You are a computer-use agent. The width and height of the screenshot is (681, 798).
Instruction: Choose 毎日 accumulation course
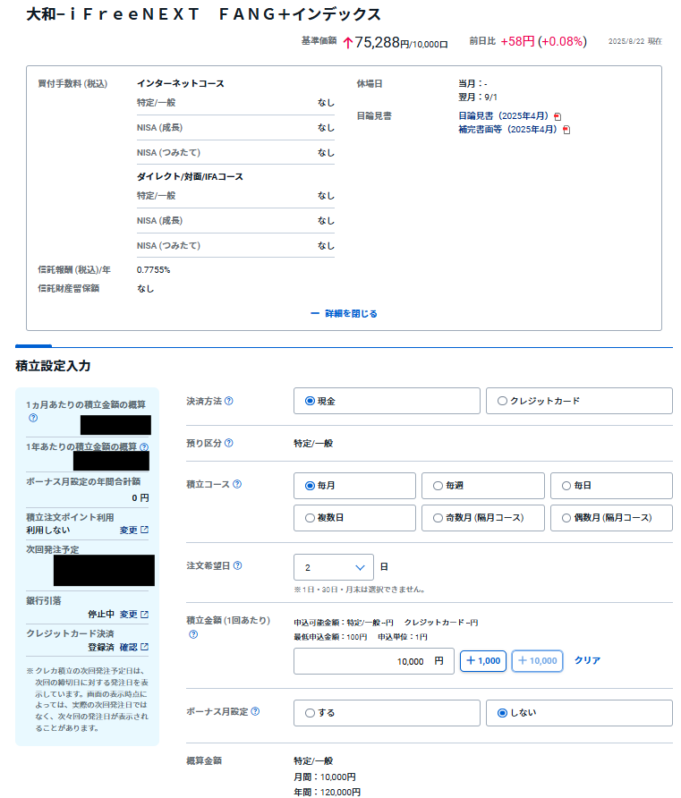(x=611, y=486)
